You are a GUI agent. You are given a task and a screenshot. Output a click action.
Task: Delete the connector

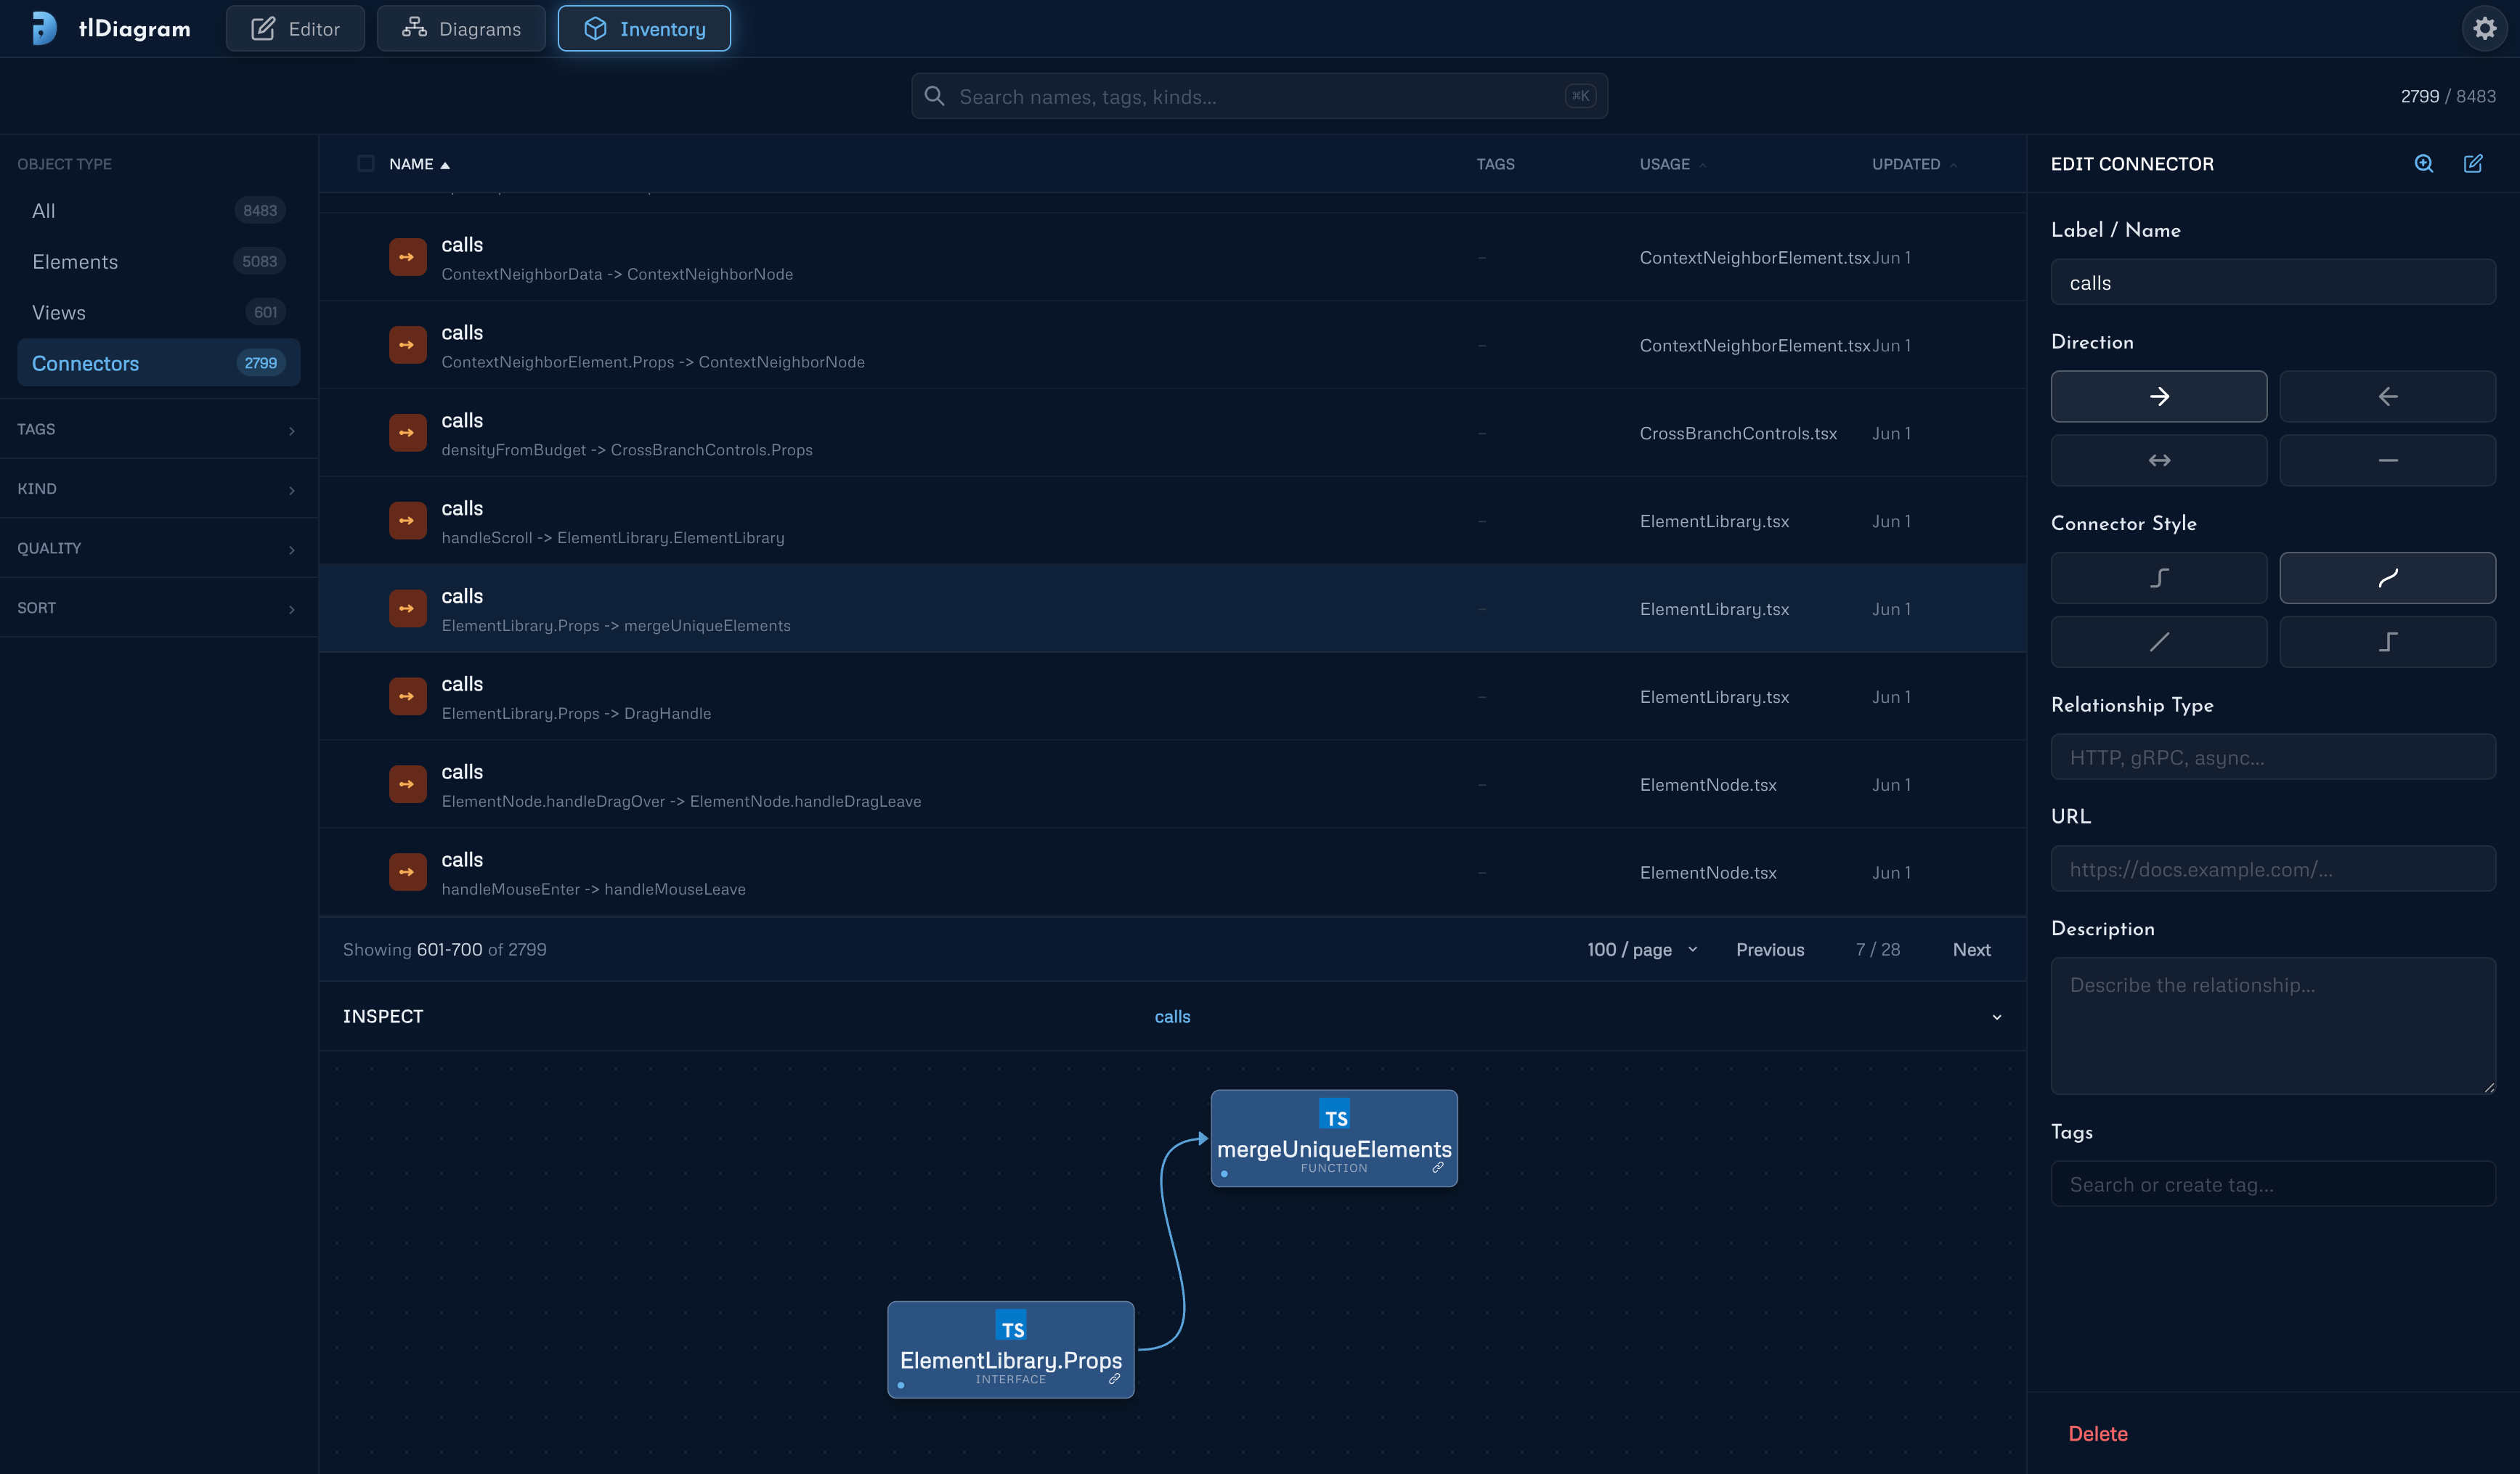click(x=2097, y=1434)
